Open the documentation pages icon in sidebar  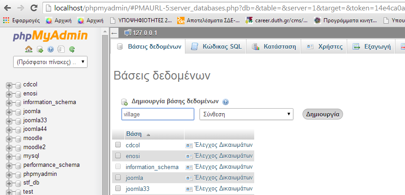(x=61, y=49)
